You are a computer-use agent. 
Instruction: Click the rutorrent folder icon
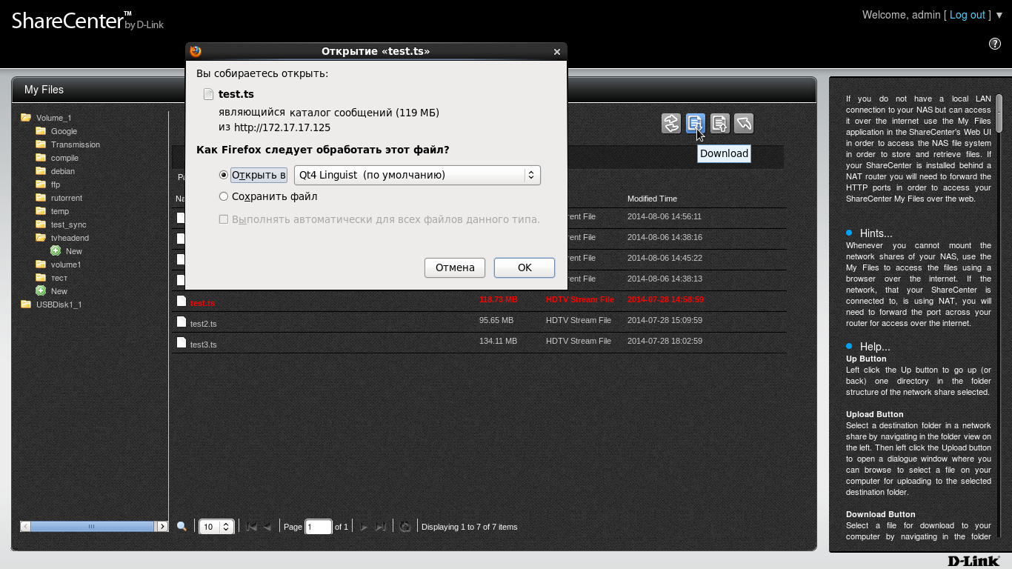[x=41, y=197]
